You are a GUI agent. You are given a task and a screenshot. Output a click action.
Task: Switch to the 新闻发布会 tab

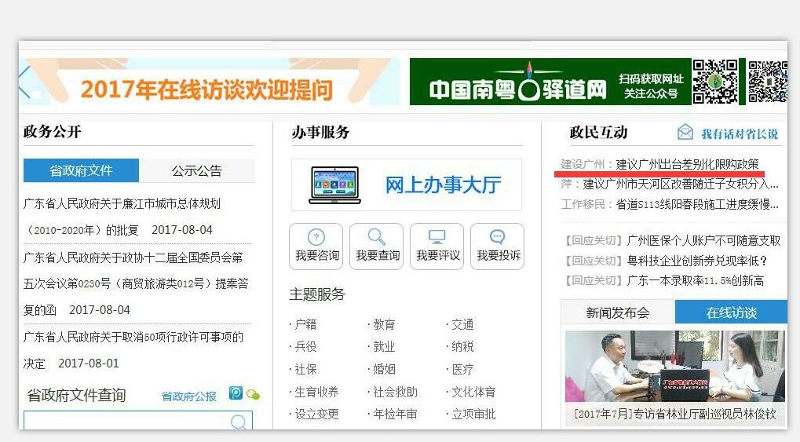[618, 312]
